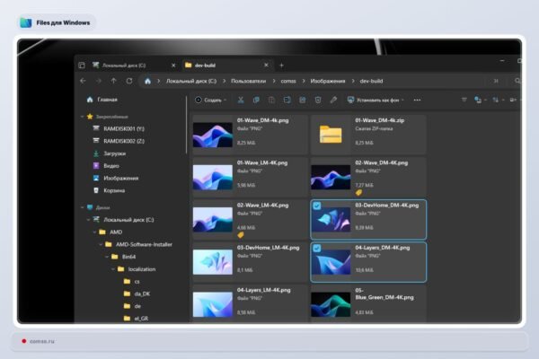
Task: Click the Forward arrow navigation button
Action: [x=98, y=81]
